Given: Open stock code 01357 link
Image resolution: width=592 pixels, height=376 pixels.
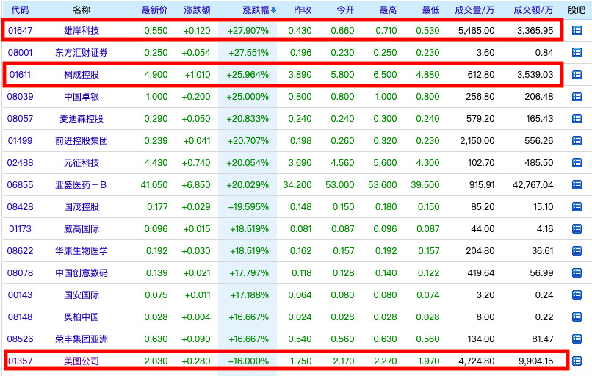Looking at the screenshot, I should [x=20, y=361].
